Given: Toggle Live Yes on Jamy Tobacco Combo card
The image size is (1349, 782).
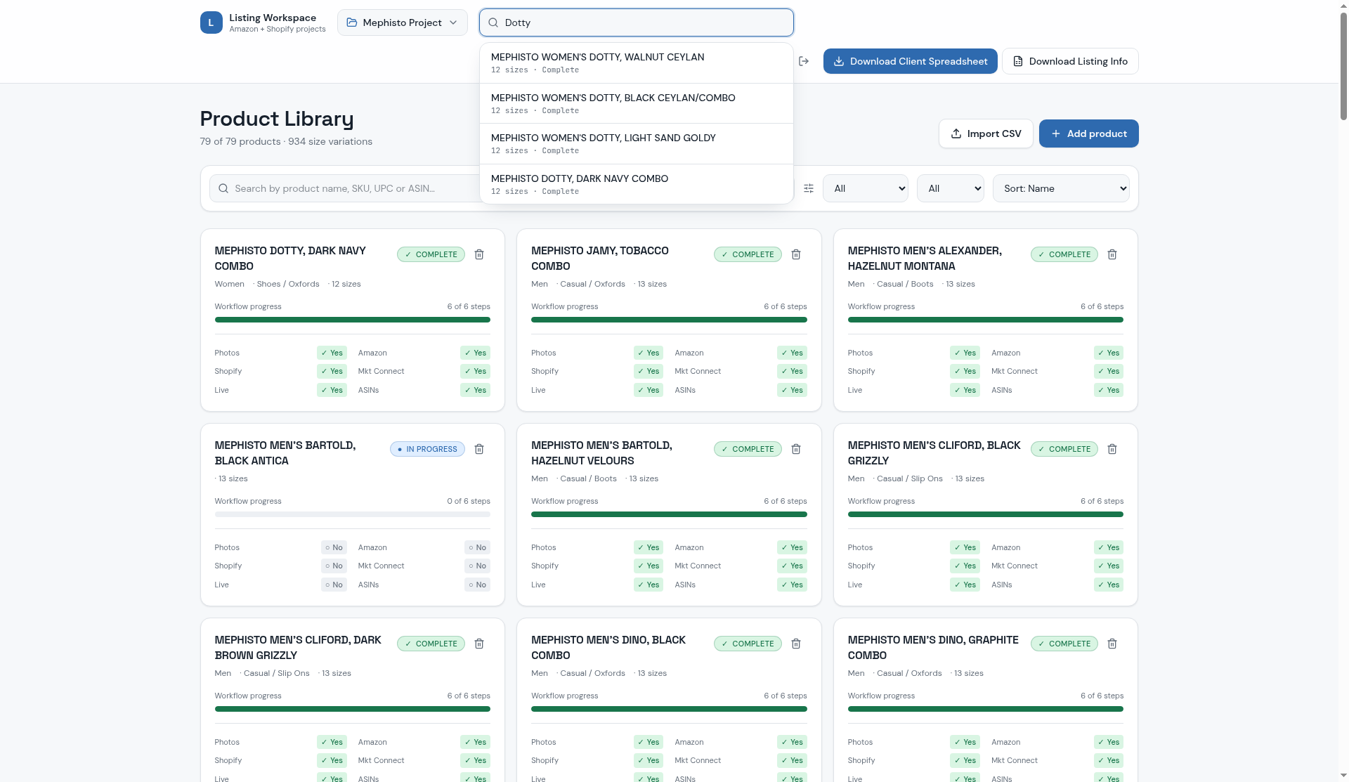Looking at the screenshot, I should tap(649, 390).
